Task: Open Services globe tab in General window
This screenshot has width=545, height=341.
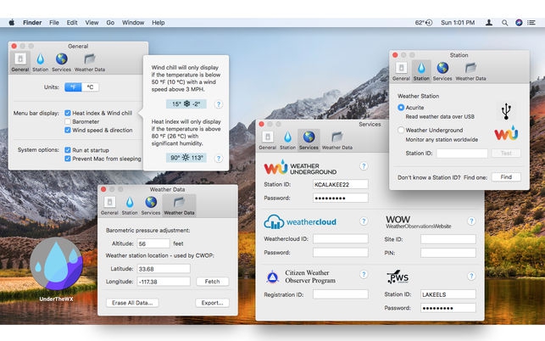Action: tap(62, 62)
